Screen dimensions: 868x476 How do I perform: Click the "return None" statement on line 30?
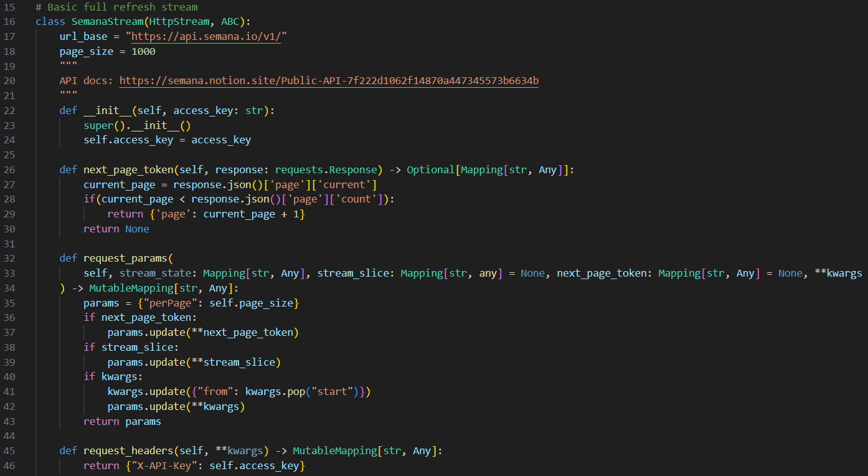pyautogui.click(x=116, y=229)
